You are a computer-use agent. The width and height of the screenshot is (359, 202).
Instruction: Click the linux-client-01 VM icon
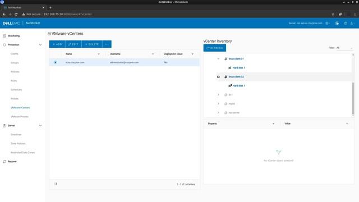(225, 59)
